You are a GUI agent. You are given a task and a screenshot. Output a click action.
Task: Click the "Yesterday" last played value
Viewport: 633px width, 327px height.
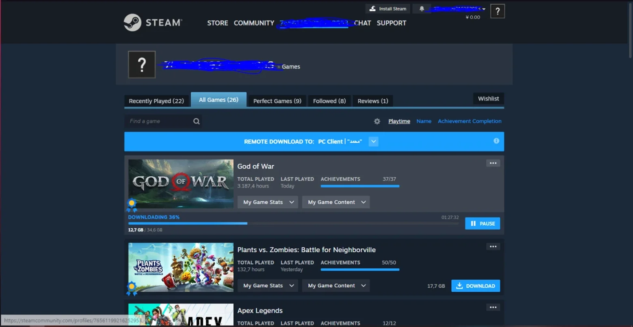click(x=292, y=269)
